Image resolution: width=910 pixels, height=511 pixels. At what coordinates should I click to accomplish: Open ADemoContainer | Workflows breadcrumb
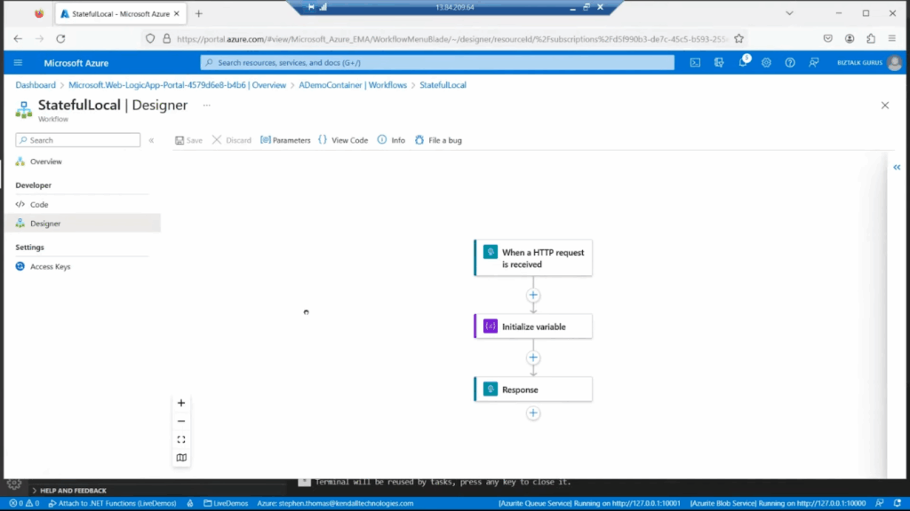353,84
